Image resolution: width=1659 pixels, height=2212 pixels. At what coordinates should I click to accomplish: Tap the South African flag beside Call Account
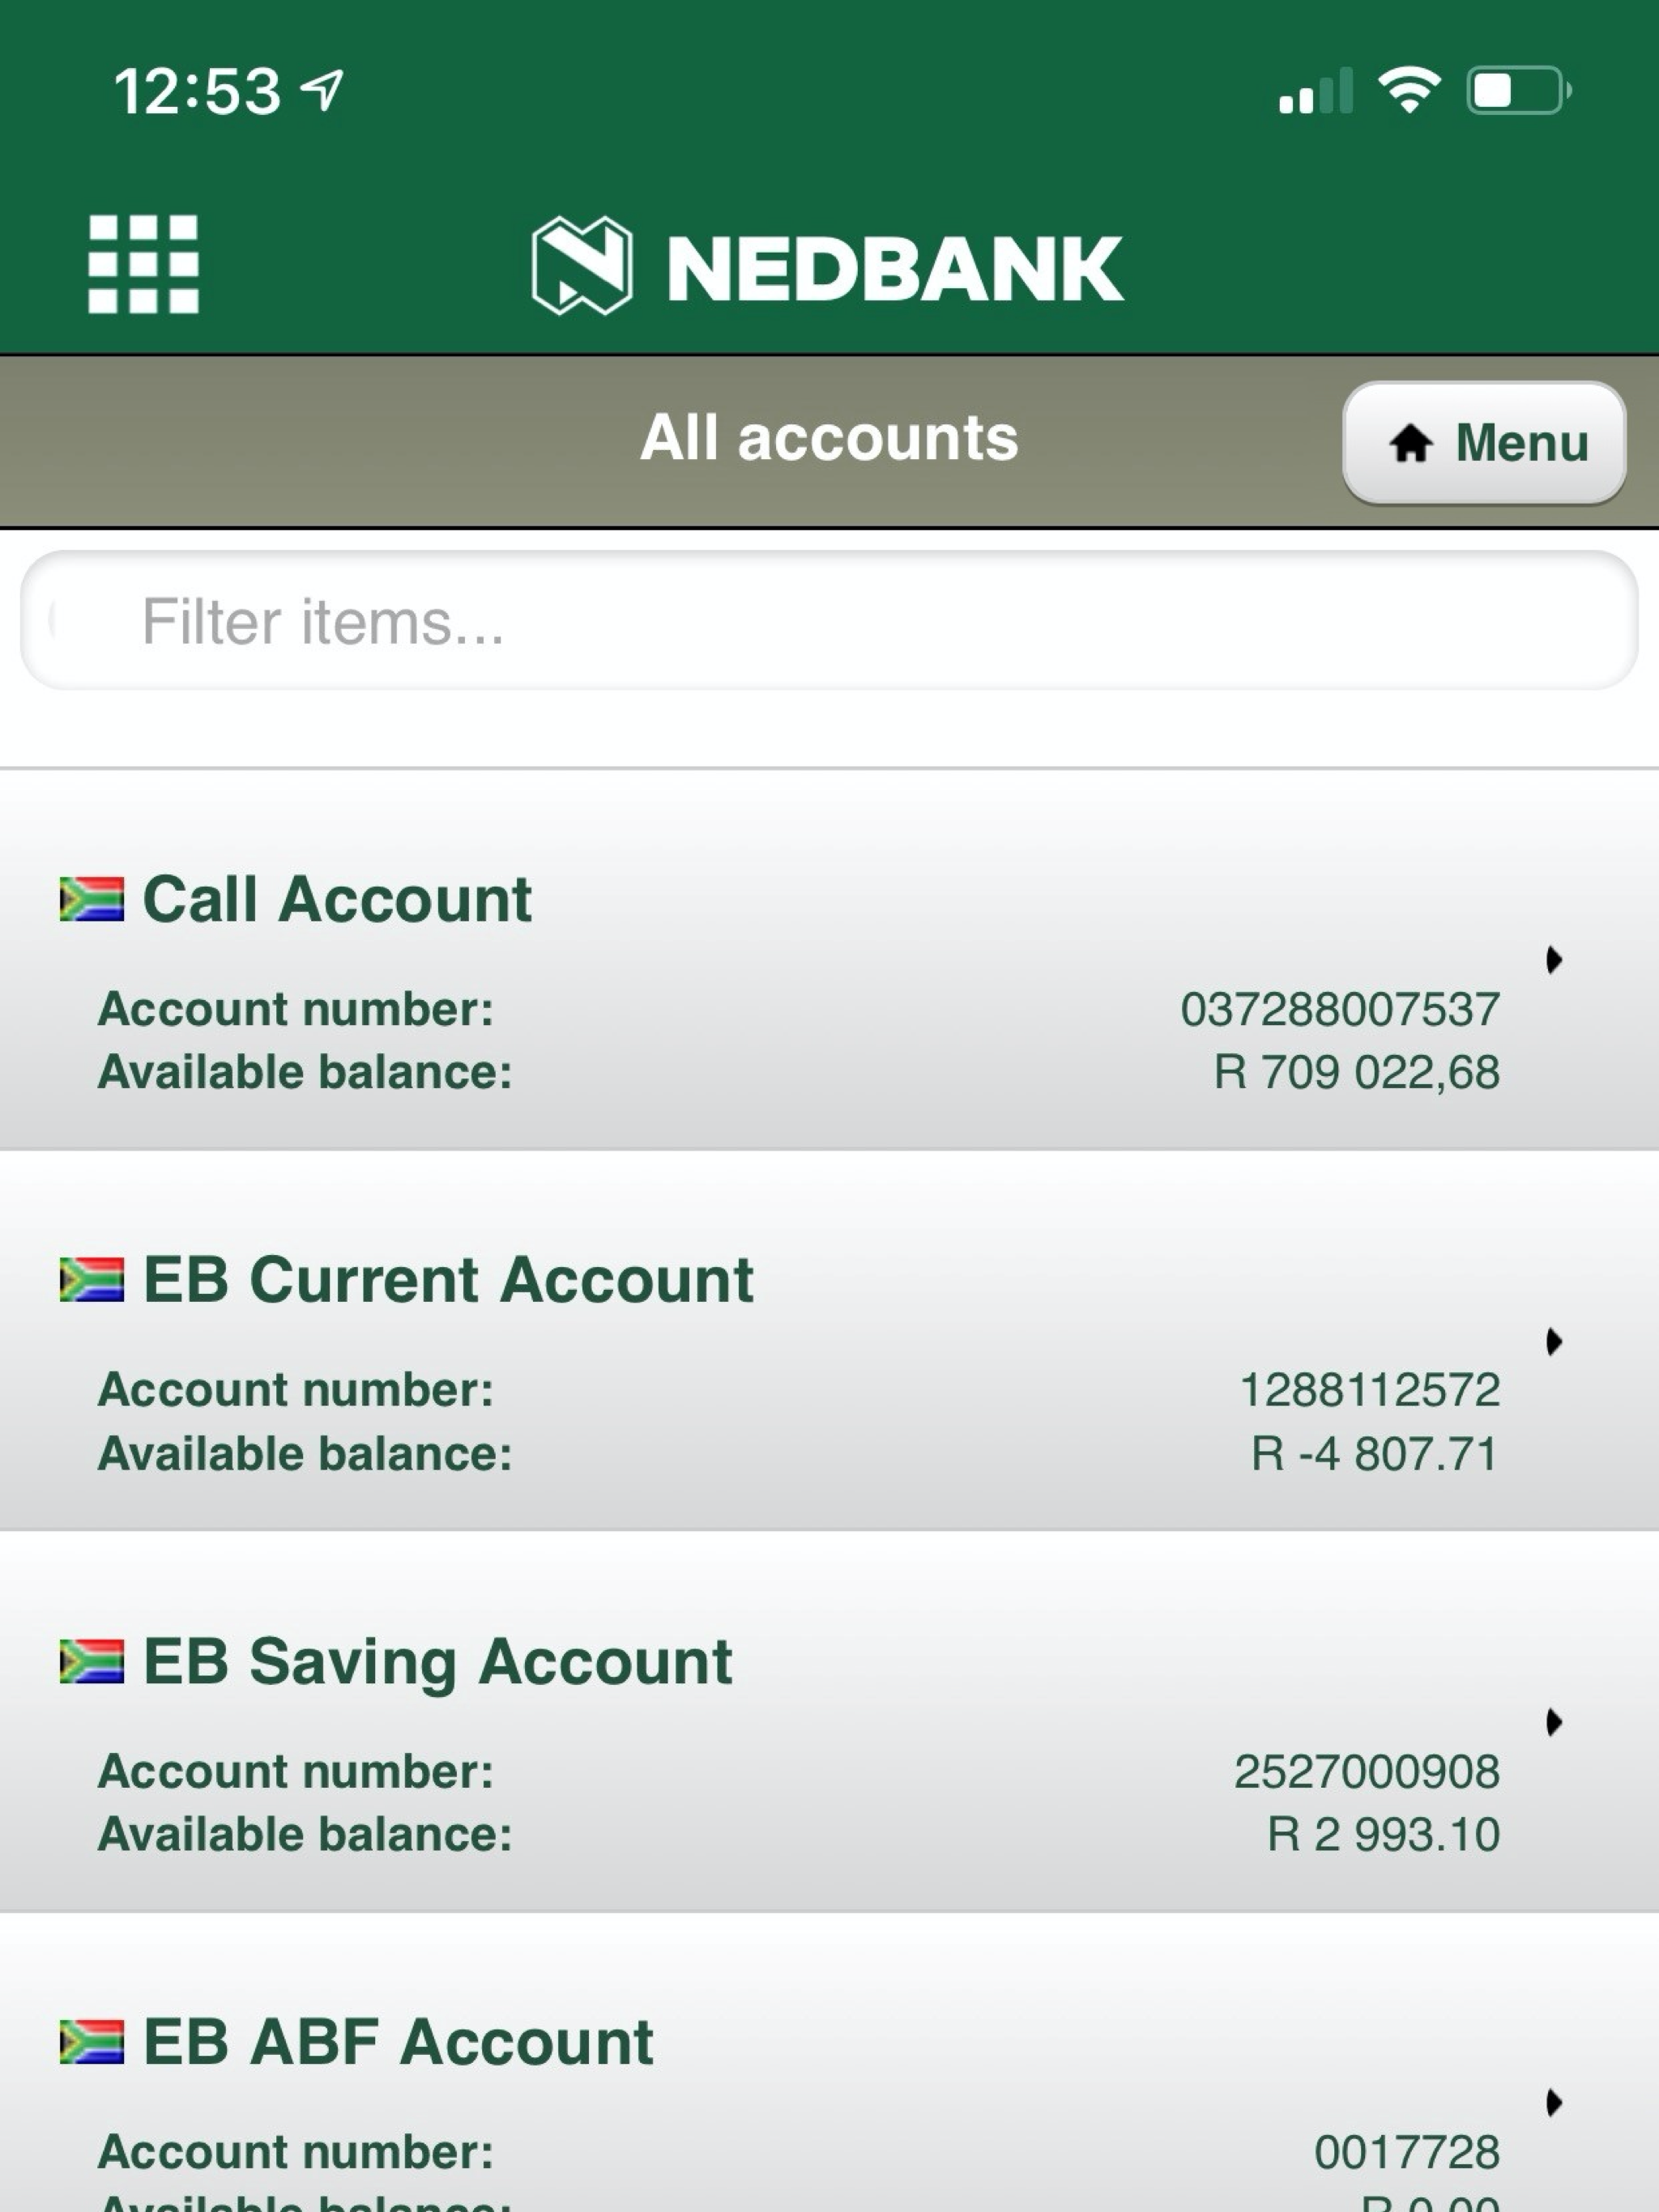pos(92,899)
